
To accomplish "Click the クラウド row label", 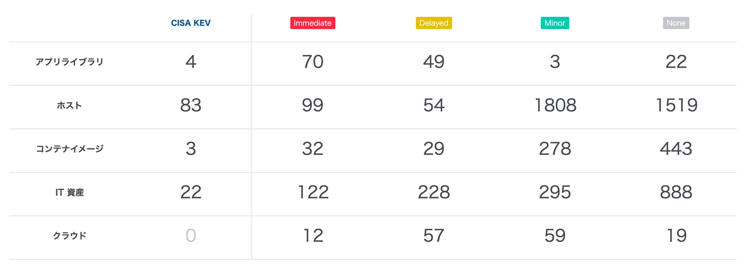I will (x=69, y=236).
